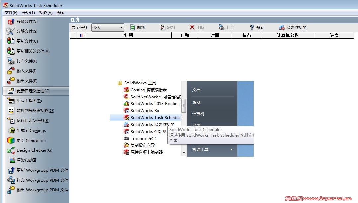Run the 运行自定义任务(R) custom task icon

click(11, 120)
